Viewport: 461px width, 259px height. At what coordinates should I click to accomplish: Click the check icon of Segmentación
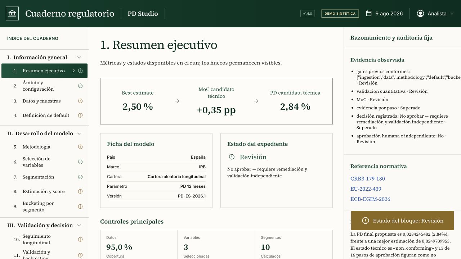pyautogui.click(x=80, y=177)
